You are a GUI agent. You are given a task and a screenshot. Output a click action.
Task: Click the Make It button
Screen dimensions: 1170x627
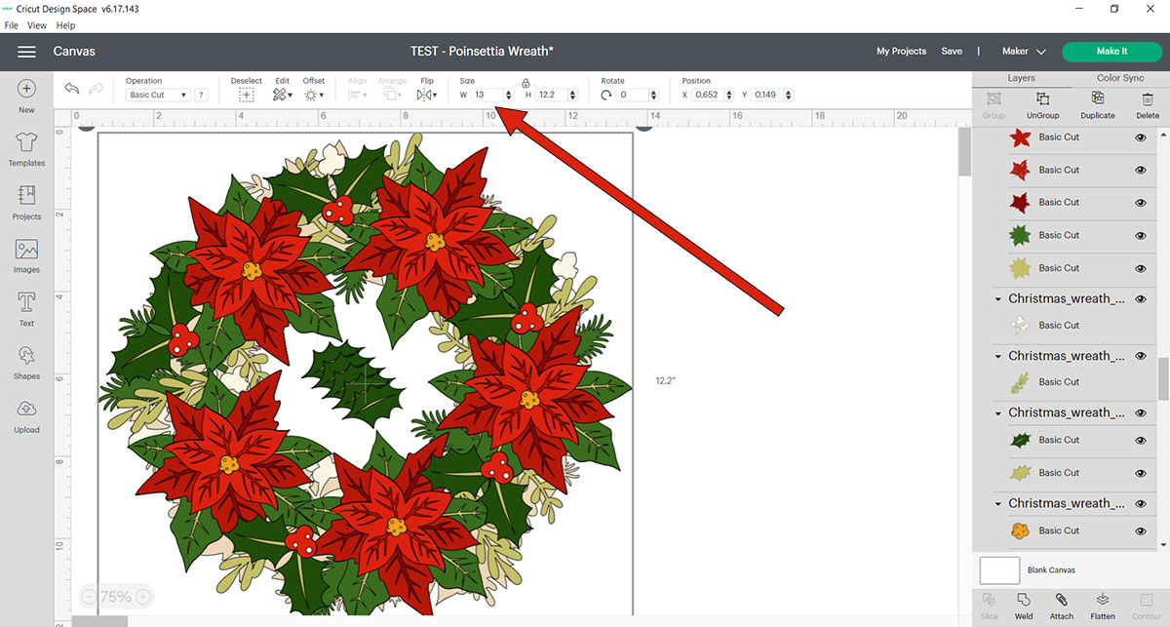pos(1111,52)
